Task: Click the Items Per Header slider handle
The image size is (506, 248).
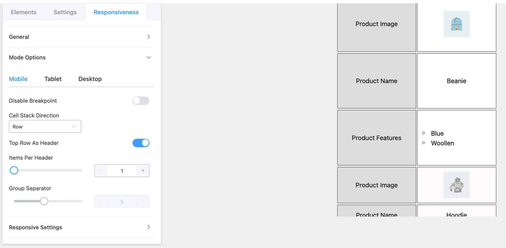Action: [x=14, y=170]
